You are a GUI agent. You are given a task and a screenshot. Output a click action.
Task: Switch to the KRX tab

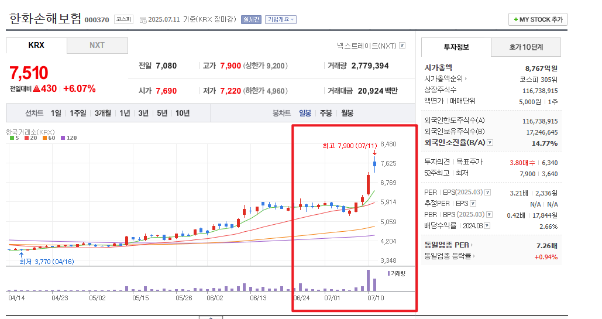(x=36, y=45)
